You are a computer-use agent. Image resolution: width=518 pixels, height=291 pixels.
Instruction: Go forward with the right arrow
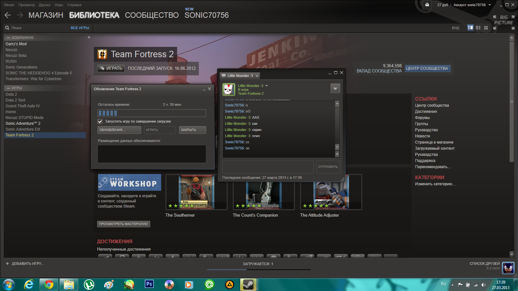click(20, 15)
